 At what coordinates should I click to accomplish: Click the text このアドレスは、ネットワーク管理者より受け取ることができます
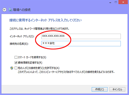(x=39, y=29)
